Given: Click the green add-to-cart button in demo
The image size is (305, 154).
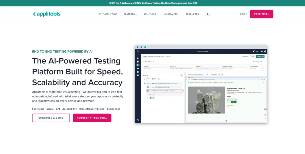Looking at the screenshot, I should pyautogui.click(x=234, y=102).
